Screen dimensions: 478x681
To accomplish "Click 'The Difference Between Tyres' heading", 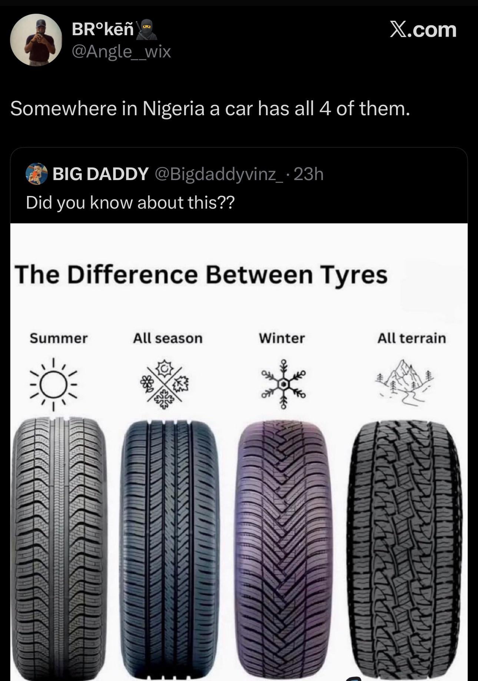I will click(201, 275).
